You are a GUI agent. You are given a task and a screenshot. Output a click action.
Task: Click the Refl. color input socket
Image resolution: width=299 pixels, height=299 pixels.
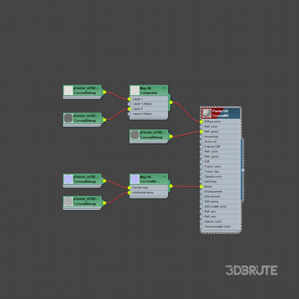pyautogui.click(x=202, y=127)
